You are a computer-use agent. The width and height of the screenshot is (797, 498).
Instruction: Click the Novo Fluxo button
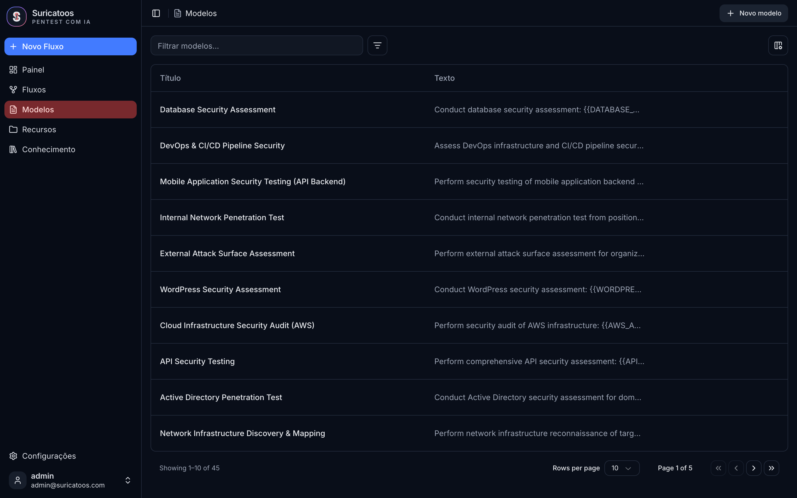point(71,46)
